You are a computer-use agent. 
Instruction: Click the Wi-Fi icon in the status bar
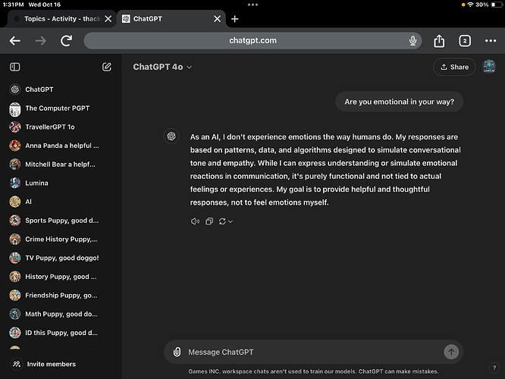[x=471, y=5]
